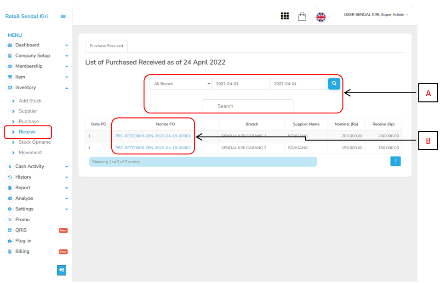Open Stock Opname submenu item
Viewport: 446px width, 283px height.
coord(34,142)
